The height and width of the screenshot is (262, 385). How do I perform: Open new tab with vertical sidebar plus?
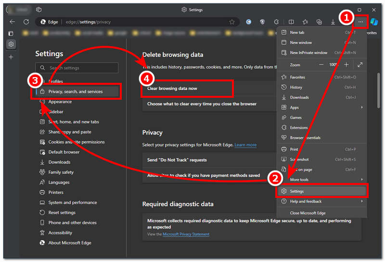tap(11, 57)
